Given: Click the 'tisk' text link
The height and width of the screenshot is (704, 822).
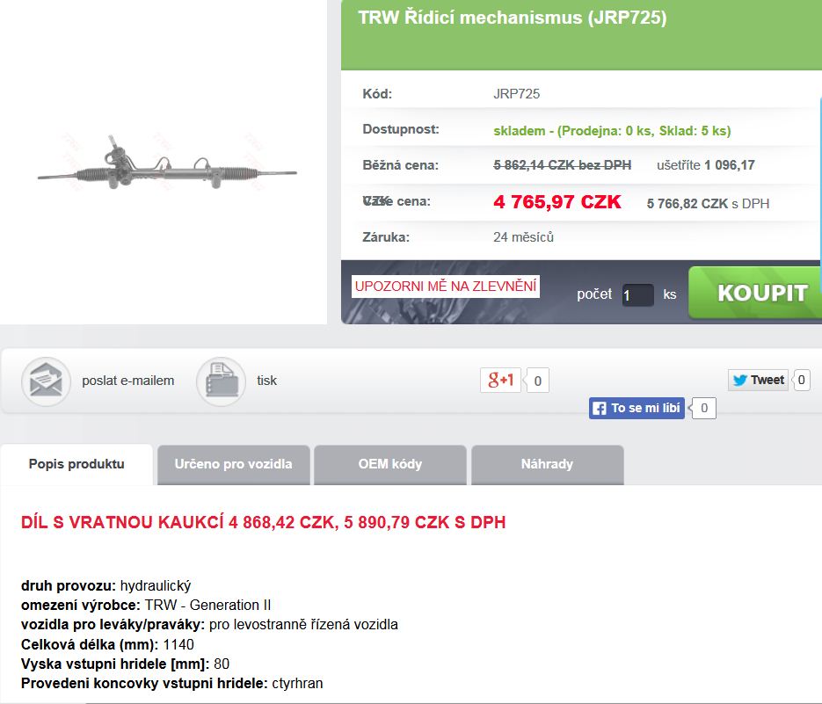Looking at the screenshot, I should click(266, 381).
